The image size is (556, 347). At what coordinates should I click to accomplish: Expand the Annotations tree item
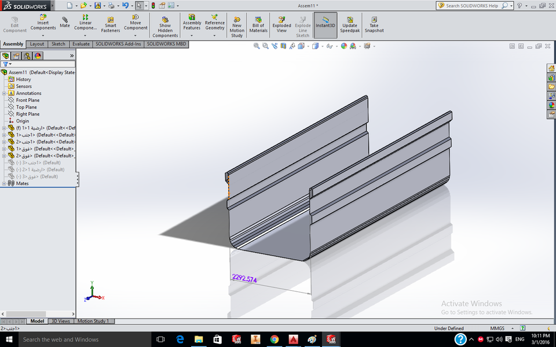[x=4, y=93]
